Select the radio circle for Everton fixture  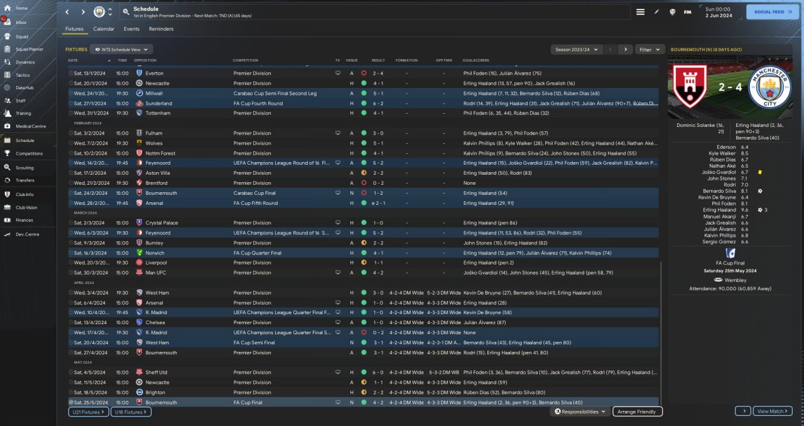(x=71, y=73)
